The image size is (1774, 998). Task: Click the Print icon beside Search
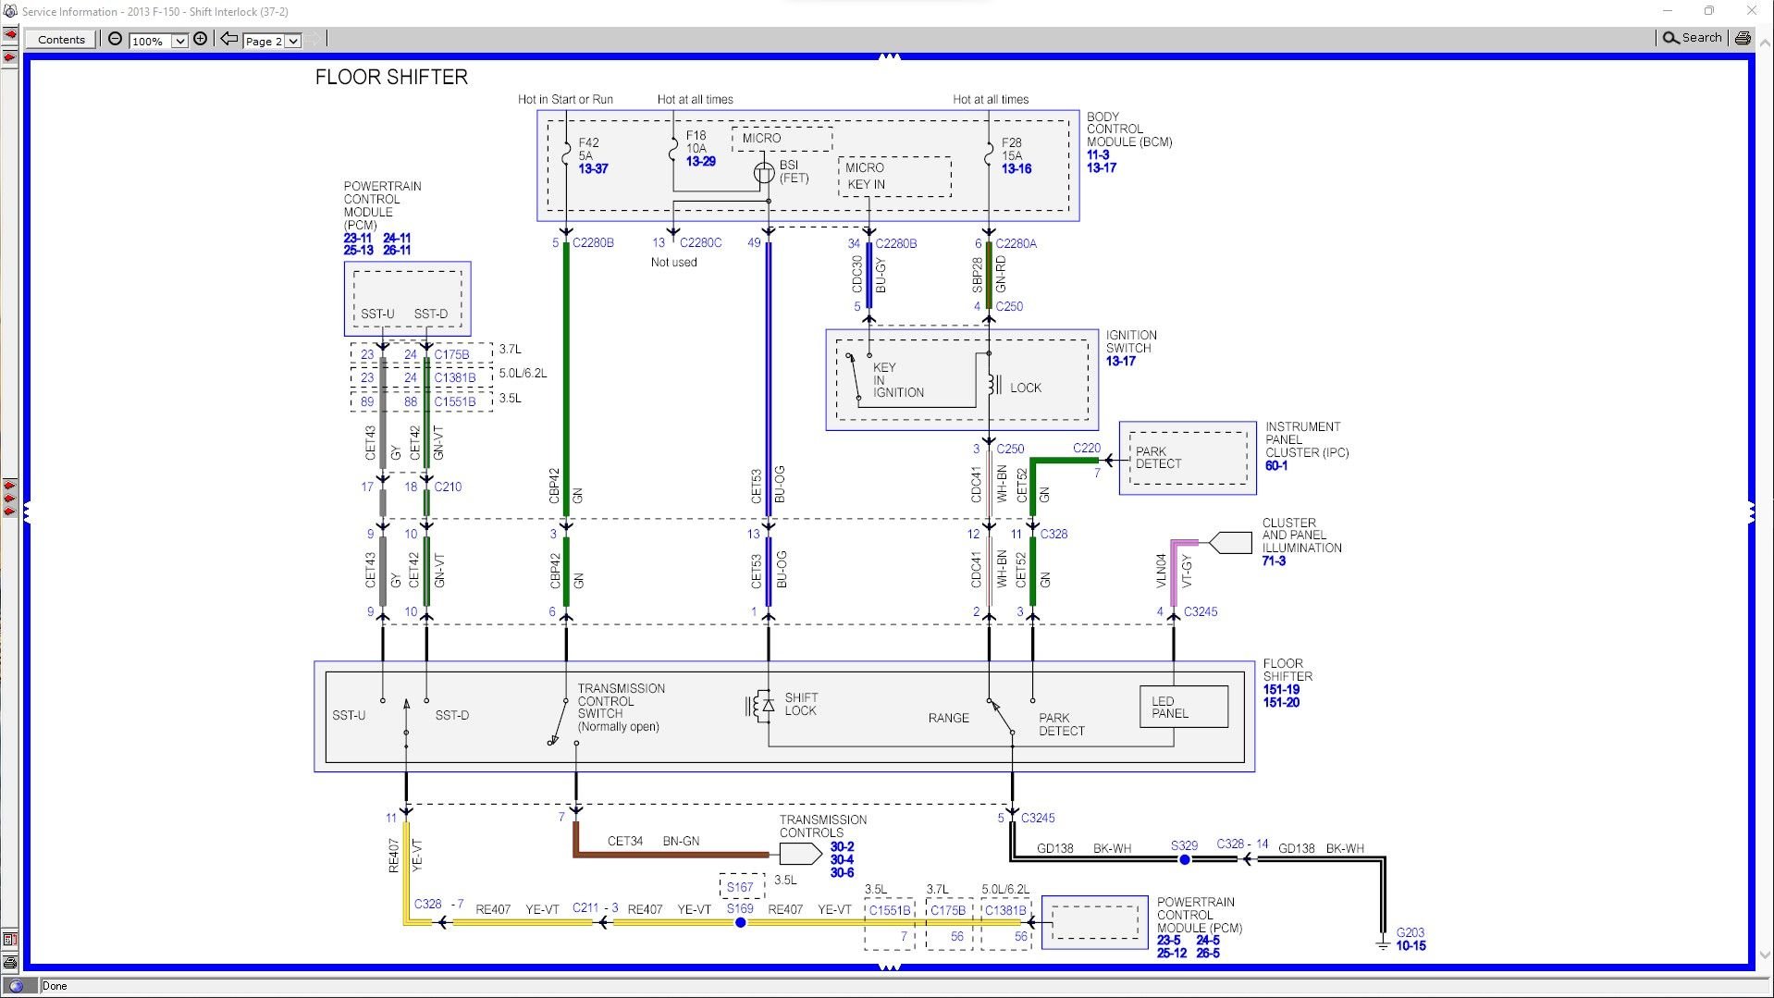(x=1743, y=38)
